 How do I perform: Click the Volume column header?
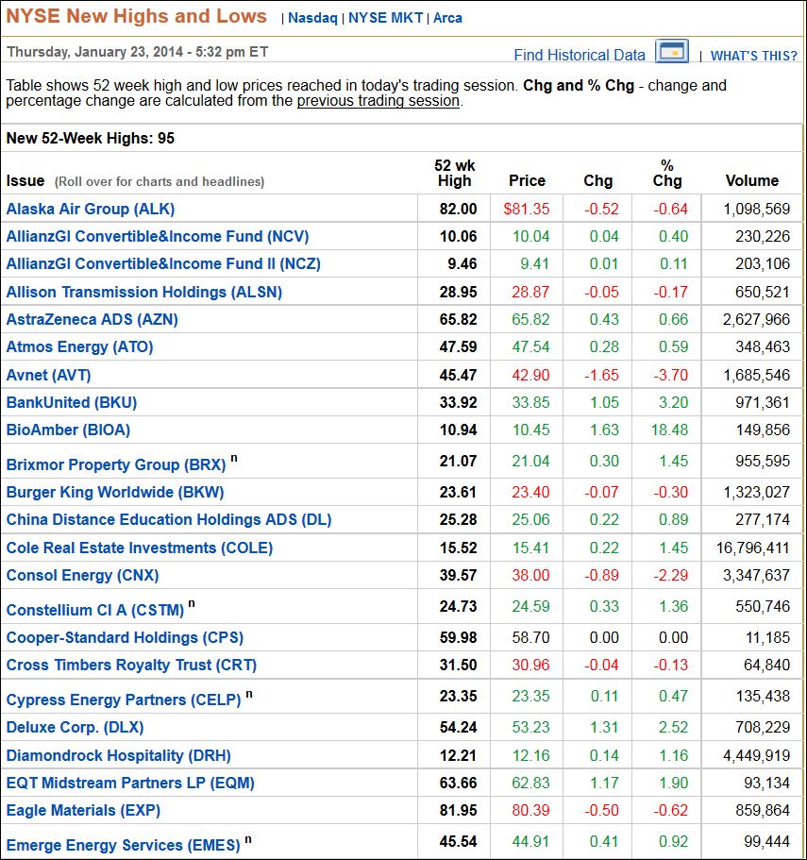click(x=751, y=181)
